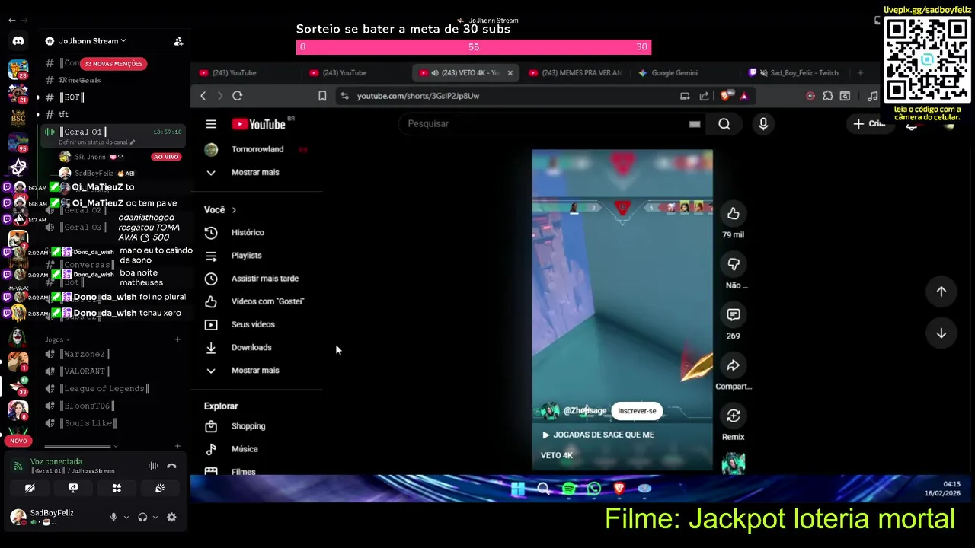Open Histórico in YouTube sidebar
Viewport: 975px width, 548px height.
point(248,233)
